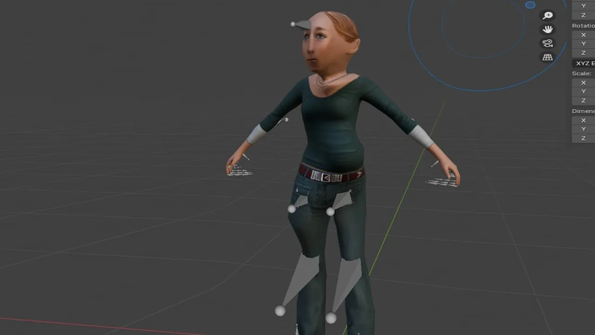Click the zoom magnifier viewport icon
This screenshot has width=595, height=335.
click(x=548, y=15)
